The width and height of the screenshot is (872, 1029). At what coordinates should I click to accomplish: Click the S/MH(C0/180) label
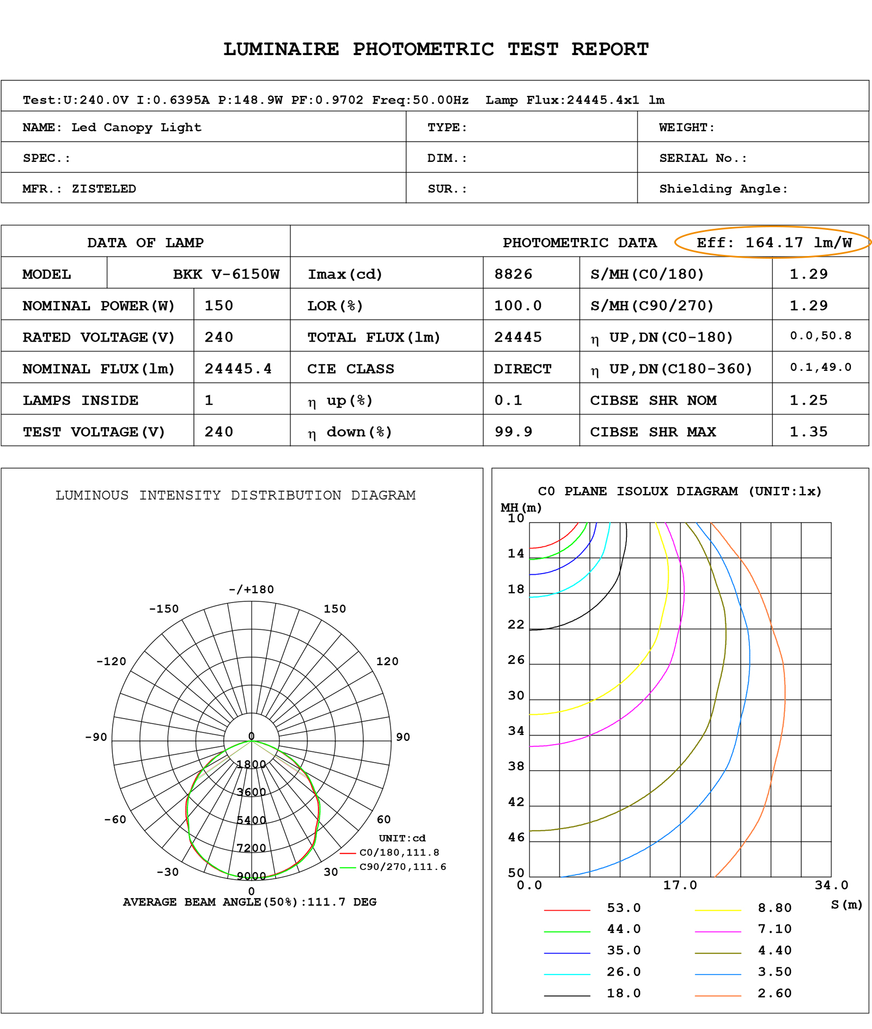tap(648, 274)
